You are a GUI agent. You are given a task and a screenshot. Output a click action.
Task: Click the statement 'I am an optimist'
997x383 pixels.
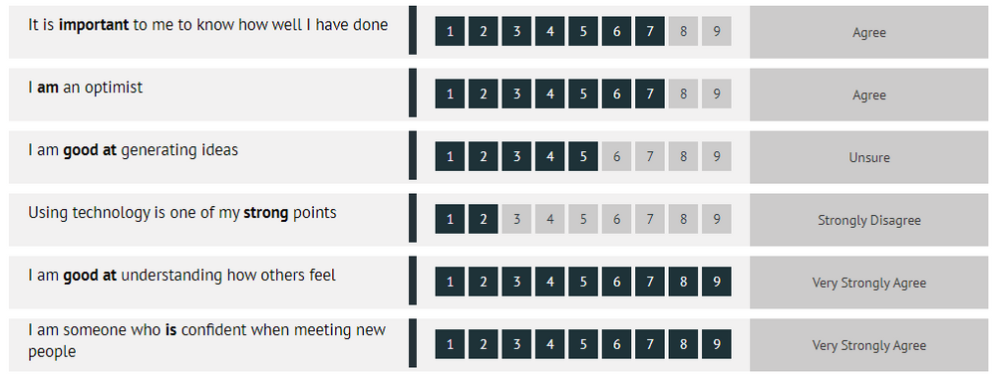click(x=85, y=88)
